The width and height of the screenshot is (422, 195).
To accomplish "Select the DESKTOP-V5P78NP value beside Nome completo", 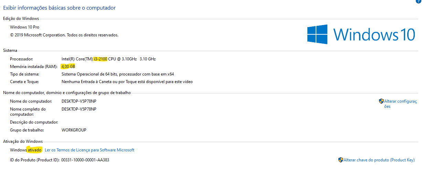I will [79, 109].
